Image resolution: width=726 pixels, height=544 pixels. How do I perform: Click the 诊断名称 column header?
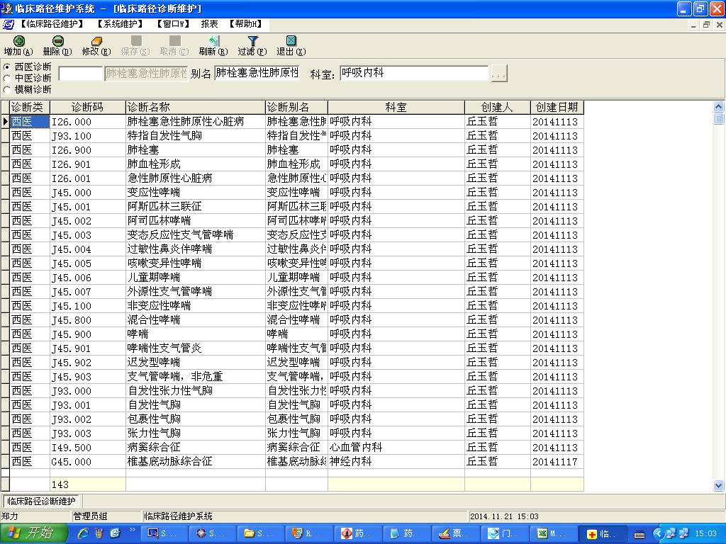tap(196, 107)
